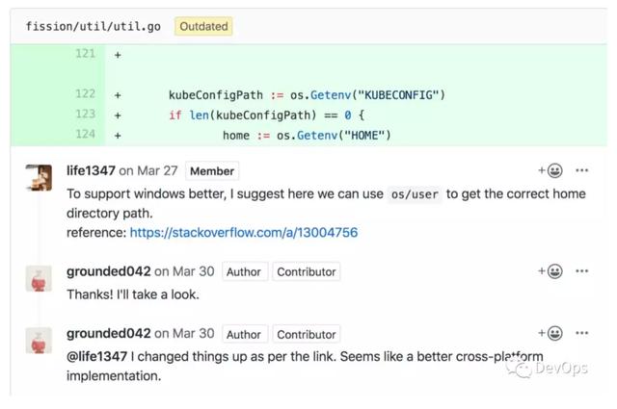Click line number 122 in the diff
617x409 pixels.
(85, 94)
